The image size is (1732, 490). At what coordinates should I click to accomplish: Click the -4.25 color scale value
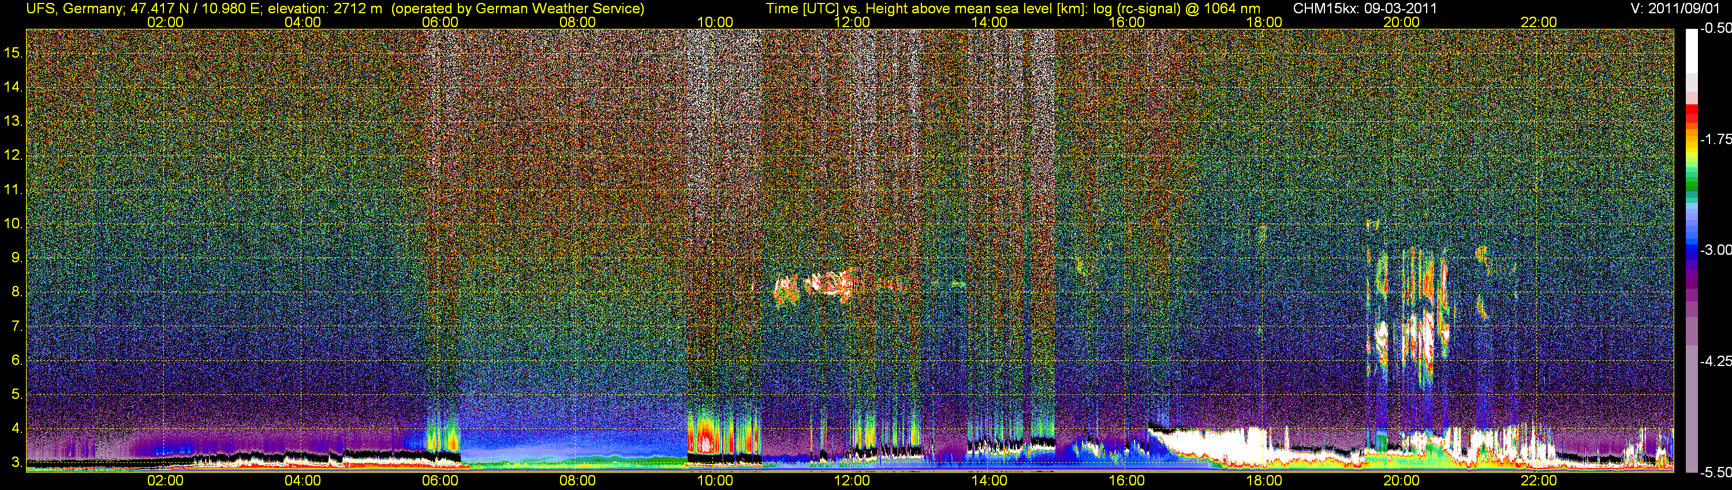(1715, 361)
